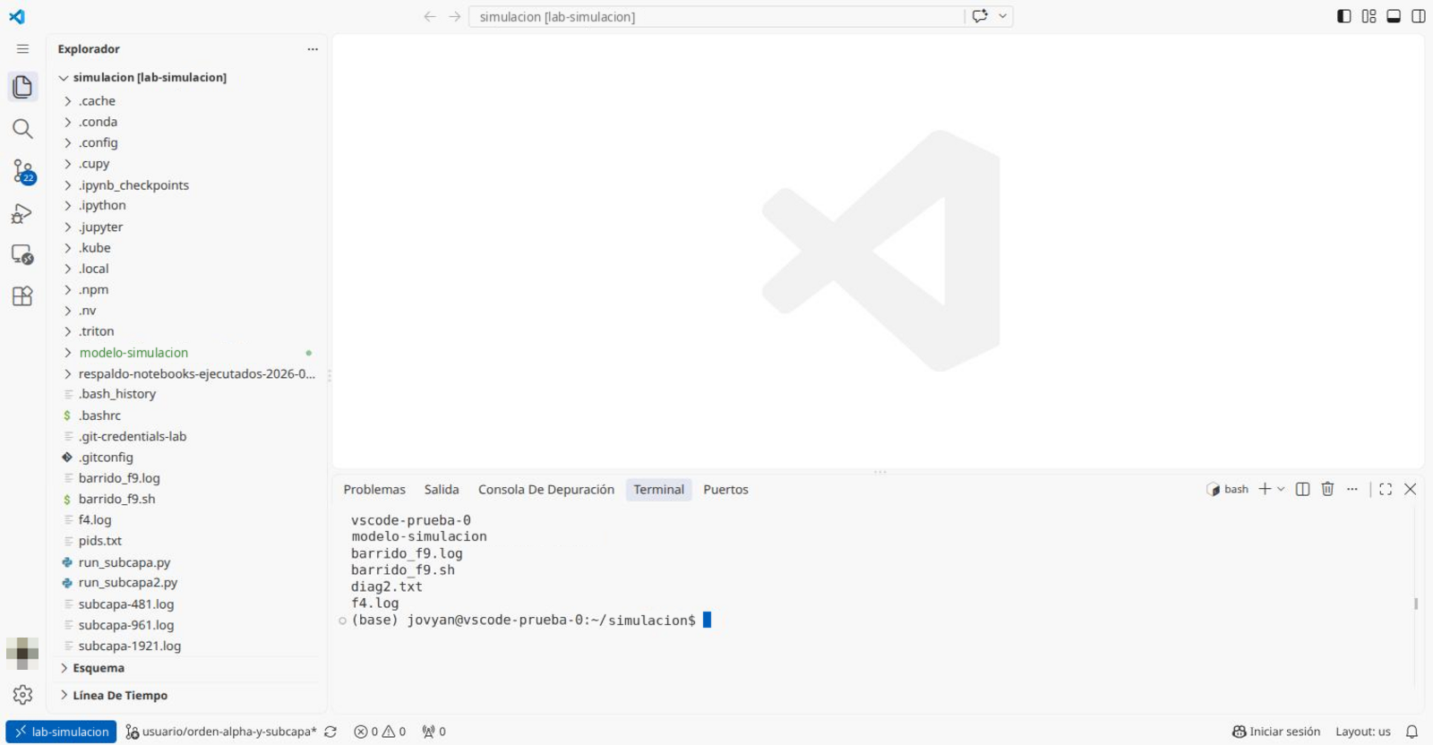This screenshot has height=745, width=1433.
Task: Click the command center search box
Action: (x=716, y=16)
